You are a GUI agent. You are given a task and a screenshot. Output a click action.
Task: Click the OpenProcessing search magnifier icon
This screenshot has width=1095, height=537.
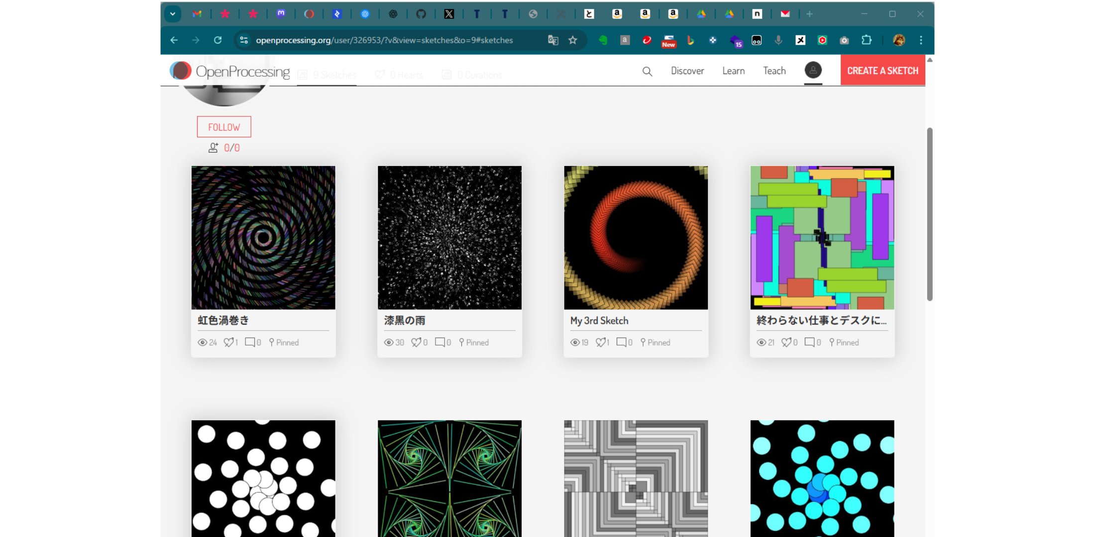click(x=647, y=71)
